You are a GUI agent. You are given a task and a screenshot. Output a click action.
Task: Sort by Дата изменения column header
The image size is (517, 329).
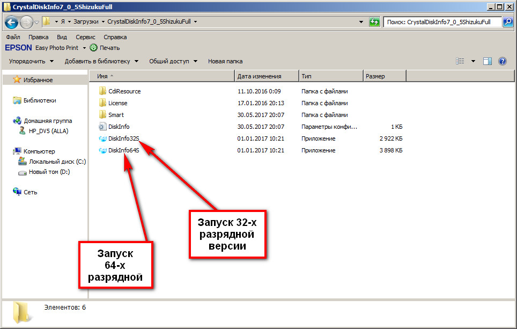267,76
